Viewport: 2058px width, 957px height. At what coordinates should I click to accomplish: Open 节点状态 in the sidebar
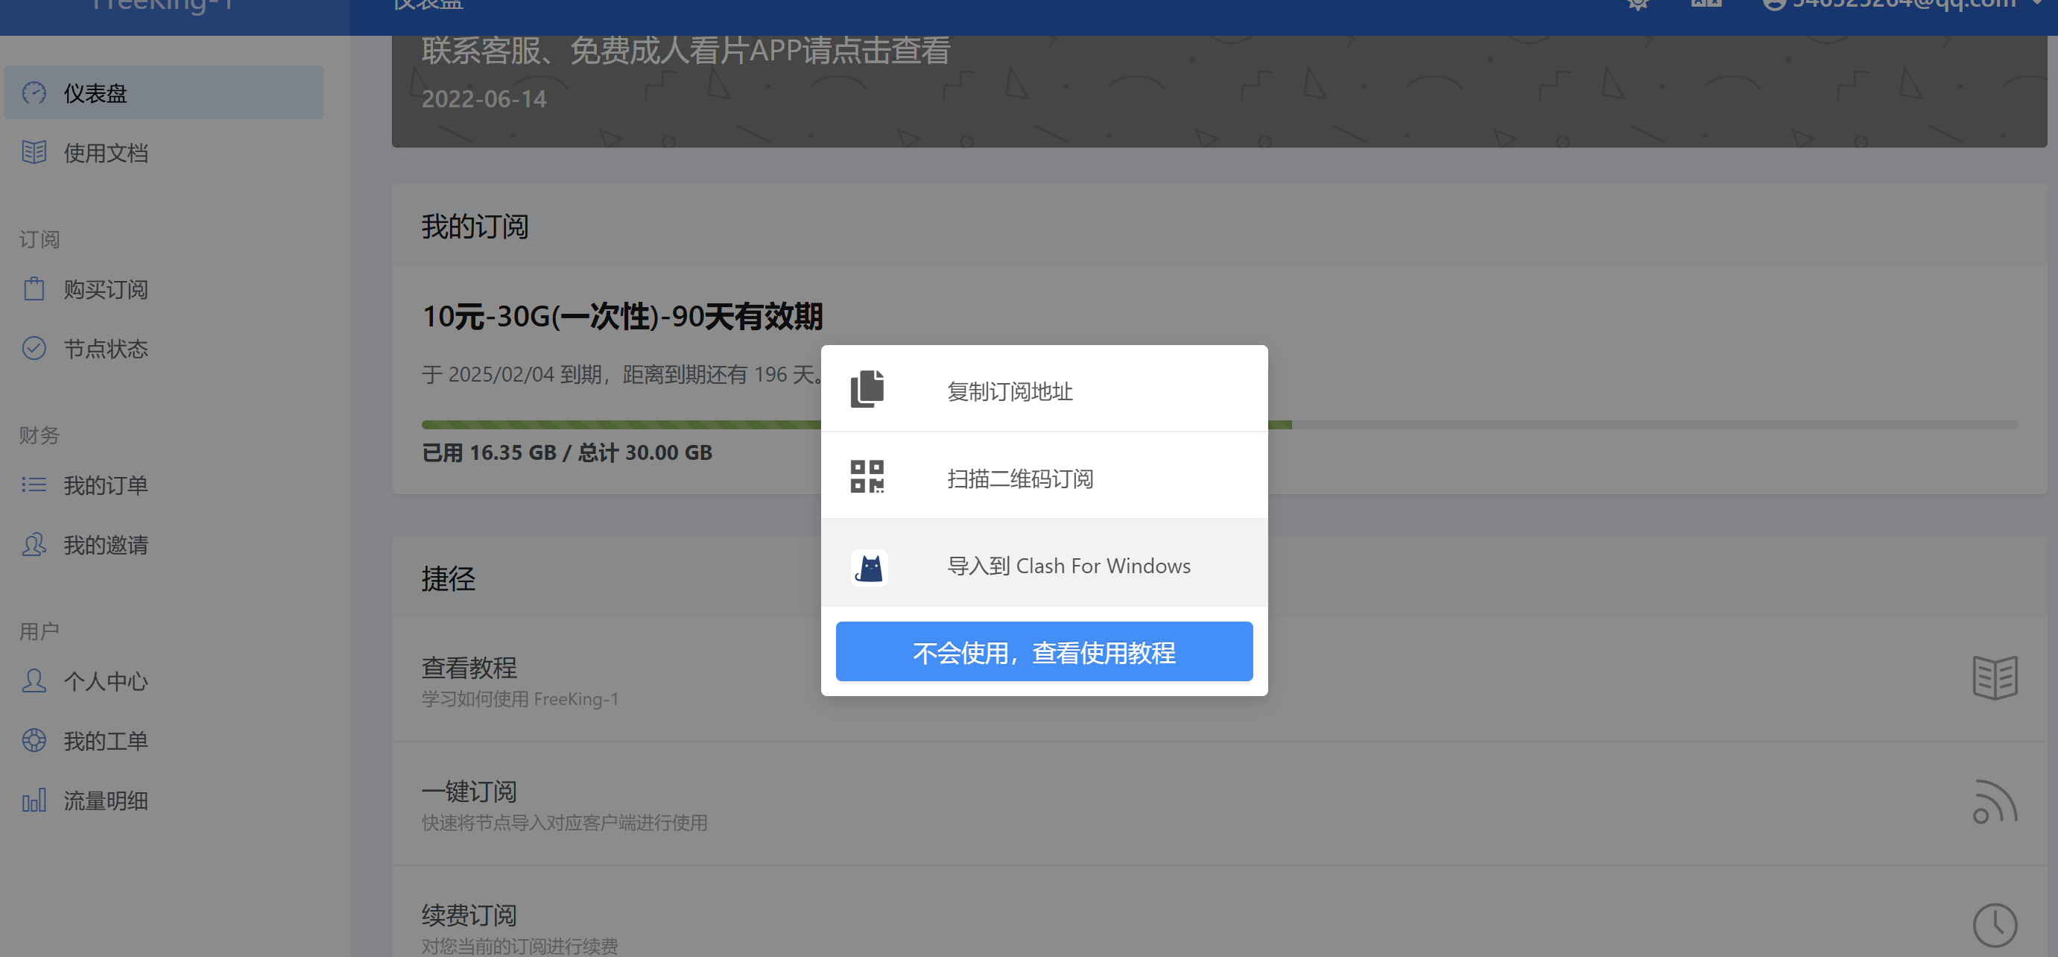(106, 349)
